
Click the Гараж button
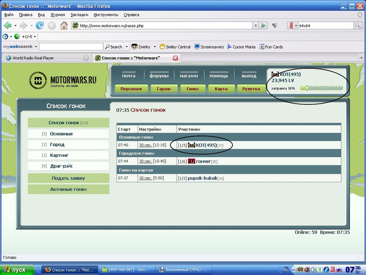tap(164, 89)
